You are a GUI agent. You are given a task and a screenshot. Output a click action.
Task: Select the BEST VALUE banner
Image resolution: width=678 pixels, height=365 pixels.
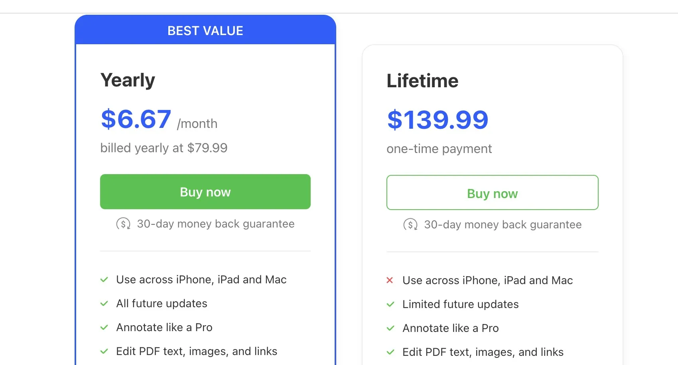click(x=205, y=31)
